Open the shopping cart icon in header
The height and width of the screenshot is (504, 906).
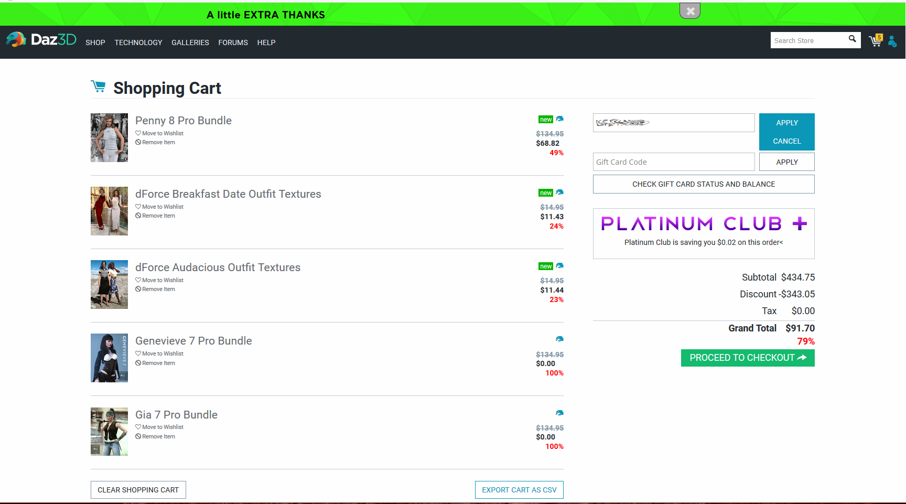point(876,40)
